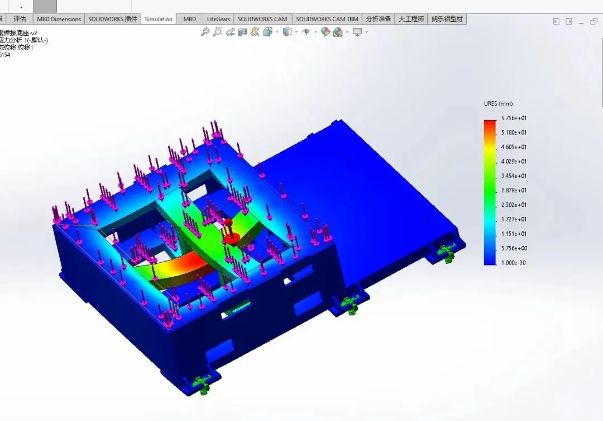Click the Display Style icon

tap(287, 32)
